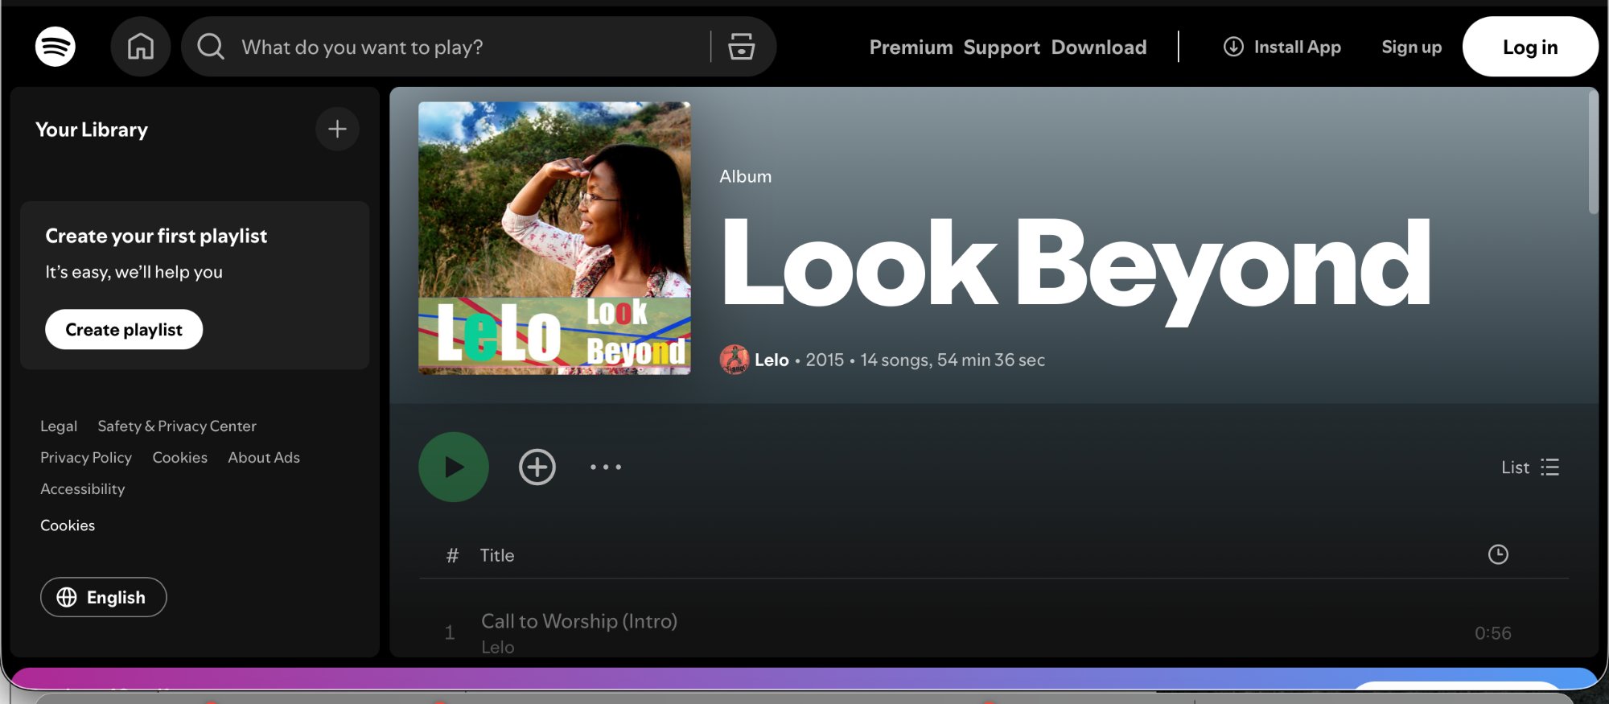Go to Home via house icon
Image resolution: width=1609 pixels, height=704 pixels.
141,47
